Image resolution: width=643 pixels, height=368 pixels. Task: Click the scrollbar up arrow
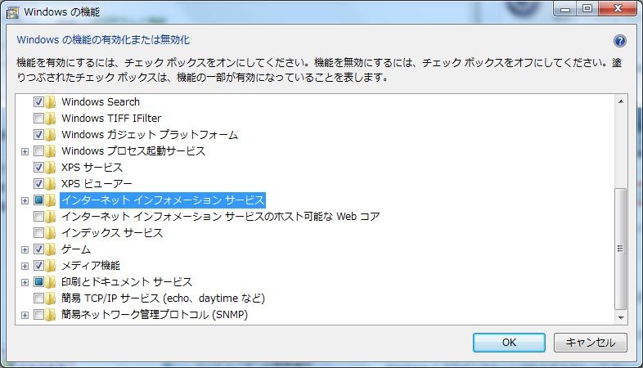pyautogui.click(x=621, y=101)
